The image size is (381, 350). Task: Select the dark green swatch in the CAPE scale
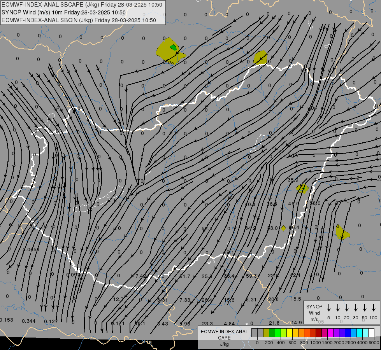tap(272, 333)
